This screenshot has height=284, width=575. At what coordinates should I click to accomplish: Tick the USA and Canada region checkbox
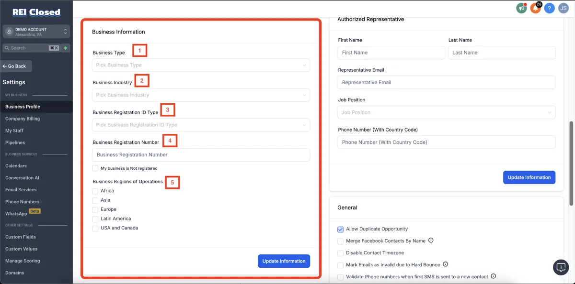[95, 228]
